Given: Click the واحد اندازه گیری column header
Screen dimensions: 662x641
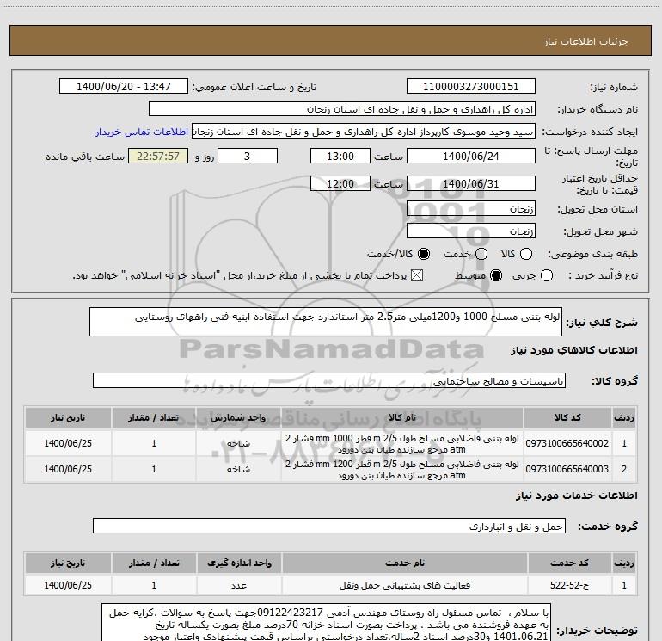Looking at the screenshot, I should [239, 563].
